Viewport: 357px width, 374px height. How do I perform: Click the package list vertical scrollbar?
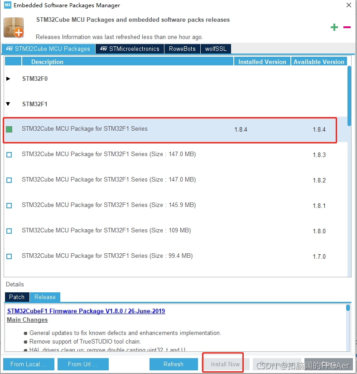click(349, 96)
